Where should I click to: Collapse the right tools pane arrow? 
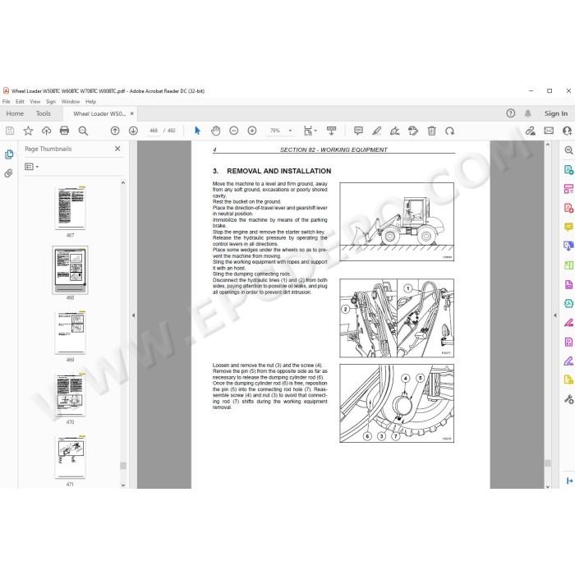coord(554,315)
